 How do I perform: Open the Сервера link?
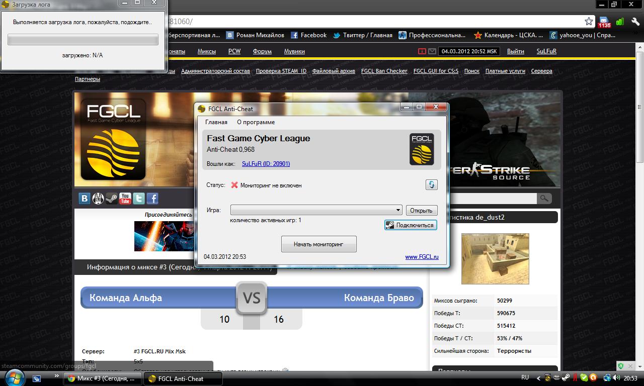tap(541, 71)
